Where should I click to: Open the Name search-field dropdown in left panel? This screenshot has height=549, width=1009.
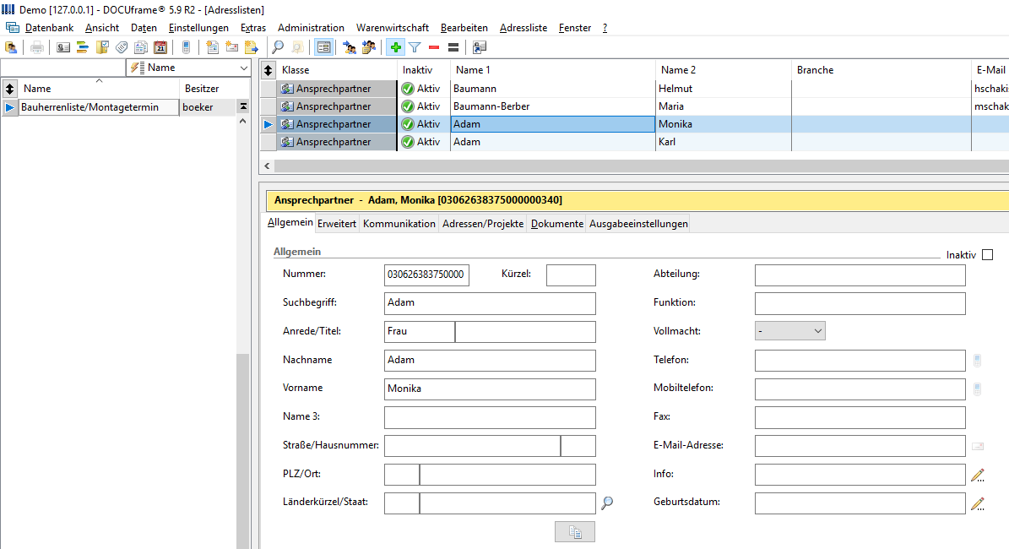(x=243, y=68)
